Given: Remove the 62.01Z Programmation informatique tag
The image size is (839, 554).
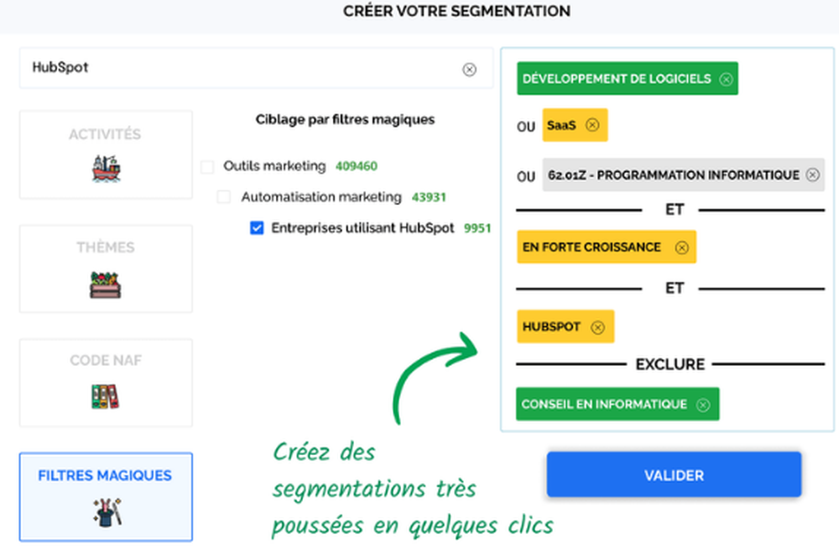Looking at the screenshot, I should click(812, 175).
